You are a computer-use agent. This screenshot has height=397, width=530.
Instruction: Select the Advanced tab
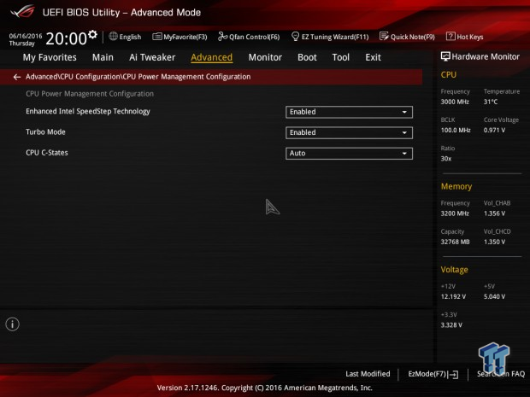click(212, 57)
